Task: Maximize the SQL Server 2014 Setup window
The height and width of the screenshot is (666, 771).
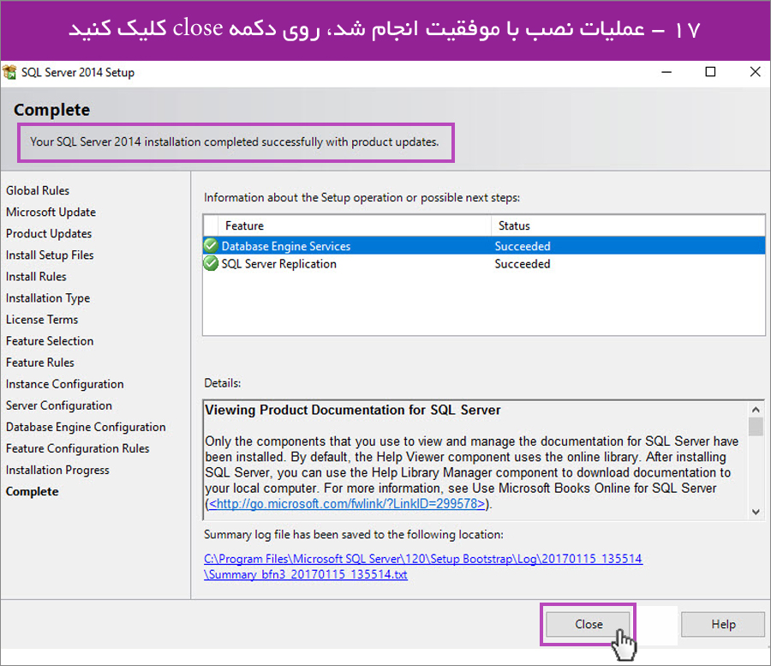Action: coord(710,72)
